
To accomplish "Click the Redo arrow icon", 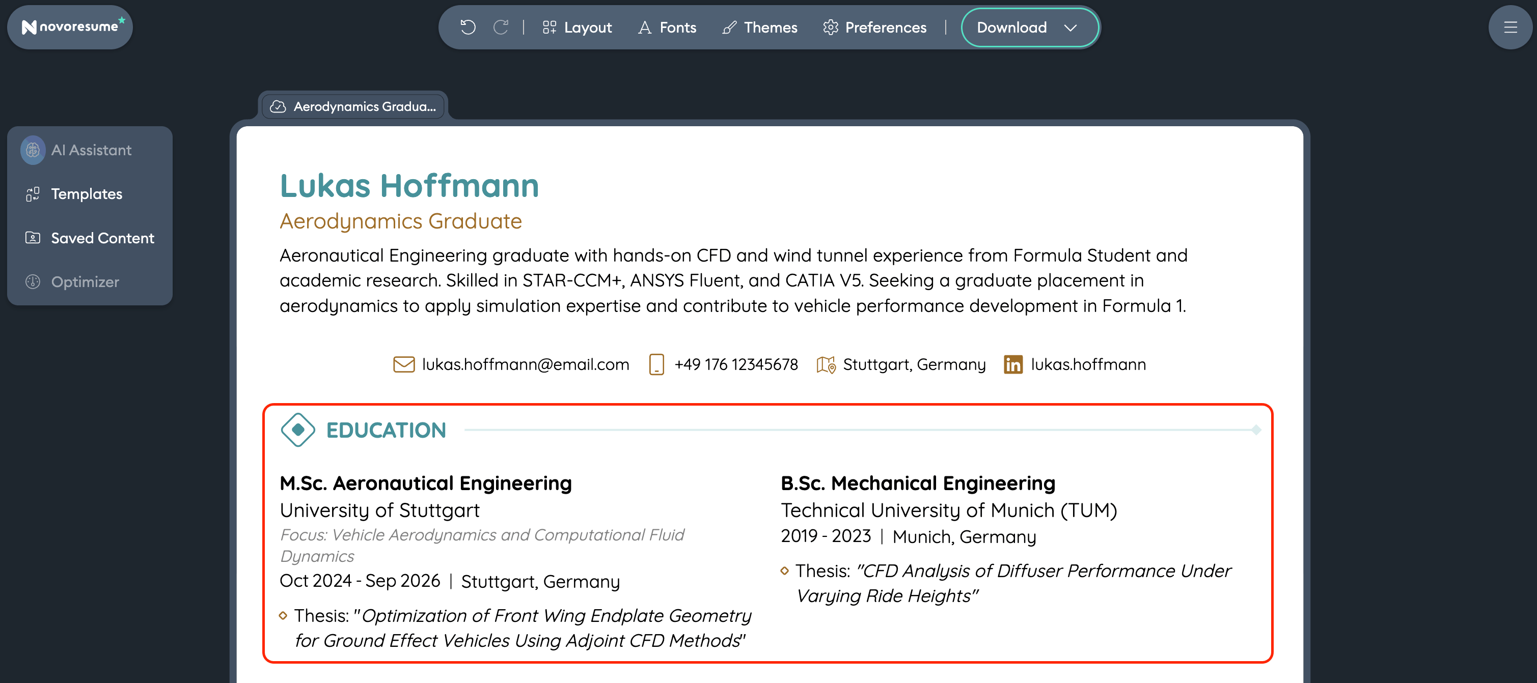I will pos(501,27).
